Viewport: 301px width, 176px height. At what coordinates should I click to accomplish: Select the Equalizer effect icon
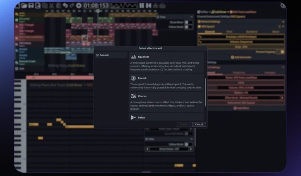[134, 57]
